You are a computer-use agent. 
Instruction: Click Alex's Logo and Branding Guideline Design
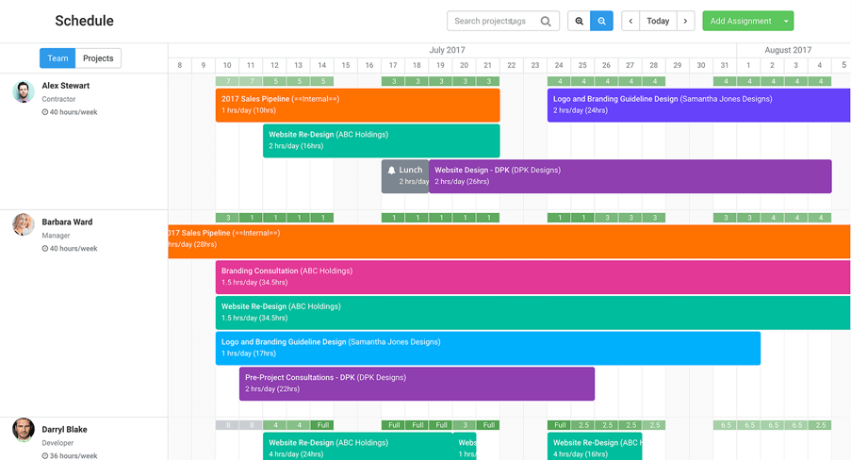[697, 105]
